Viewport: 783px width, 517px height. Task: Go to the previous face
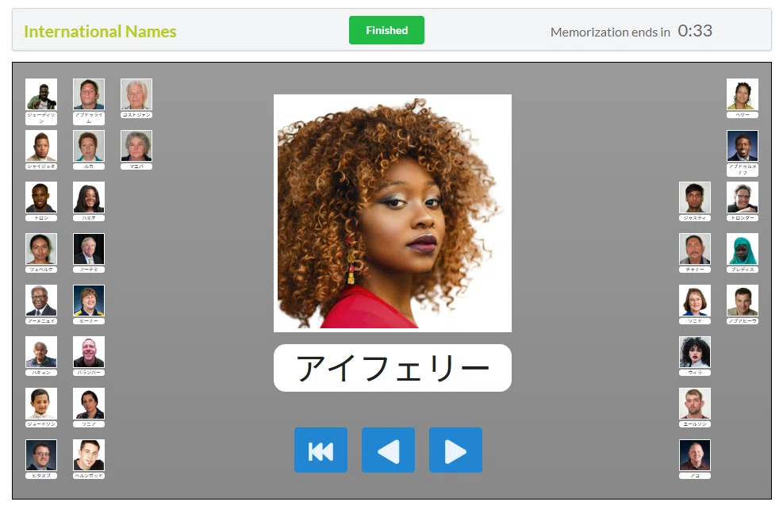(388, 450)
